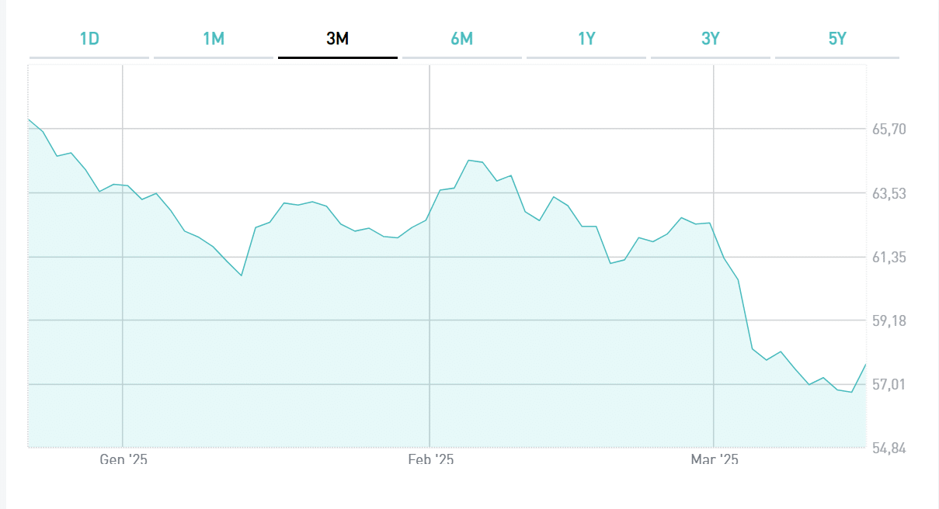Click the 59,18 price axis label
The image size is (939, 509).
pyautogui.click(x=889, y=320)
